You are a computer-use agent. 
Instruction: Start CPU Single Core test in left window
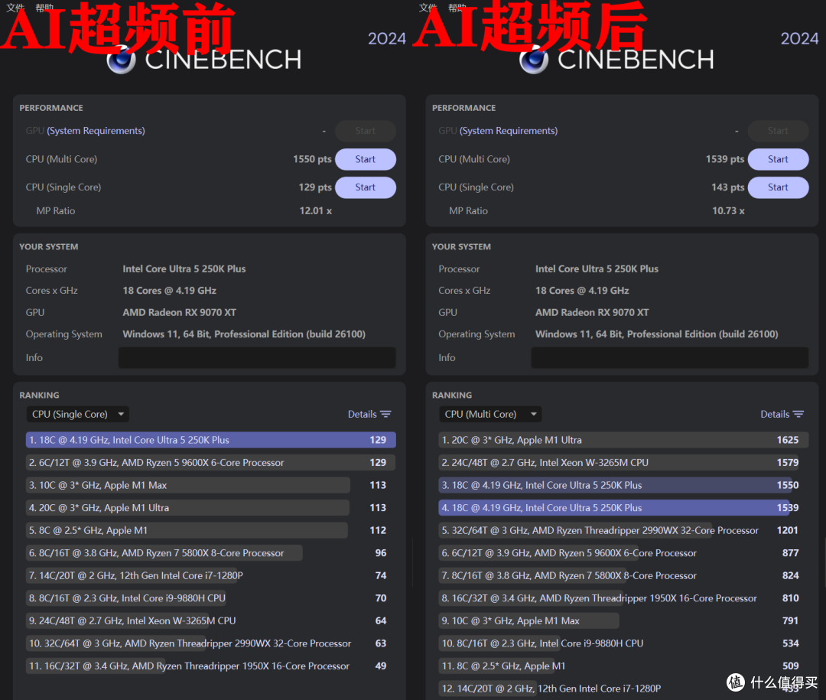tap(365, 187)
